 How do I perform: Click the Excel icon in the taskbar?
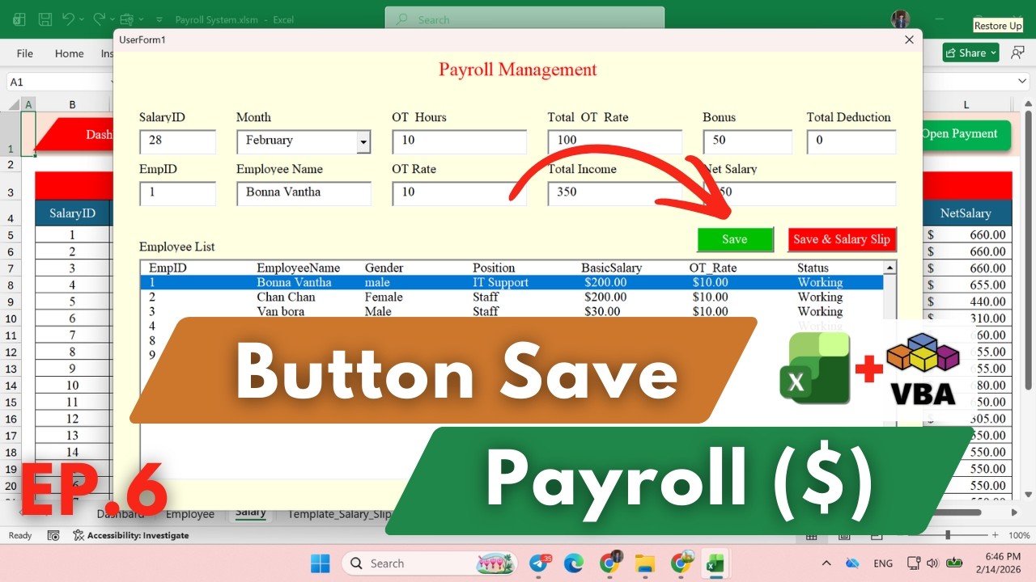tap(715, 563)
